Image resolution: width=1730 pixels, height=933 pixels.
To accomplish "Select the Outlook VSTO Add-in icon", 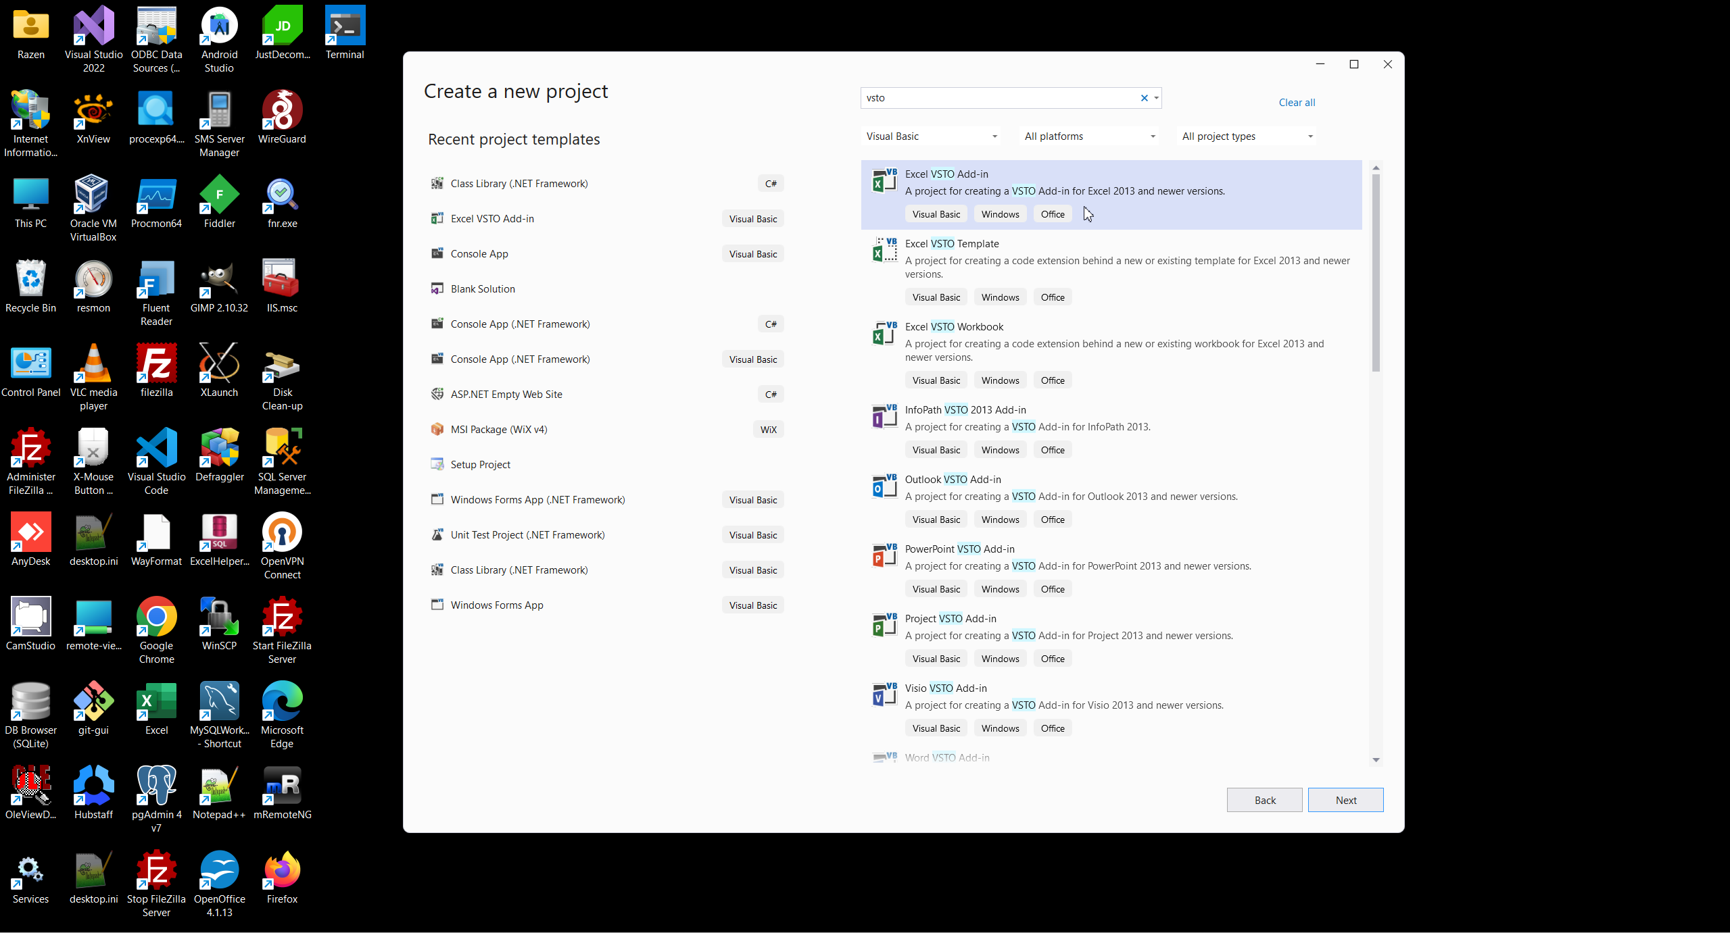I will tap(884, 486).
